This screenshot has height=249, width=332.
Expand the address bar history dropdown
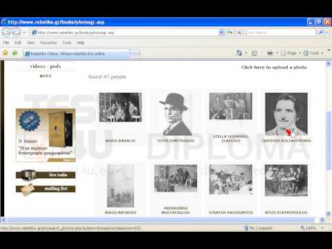[x=221, y=33]
